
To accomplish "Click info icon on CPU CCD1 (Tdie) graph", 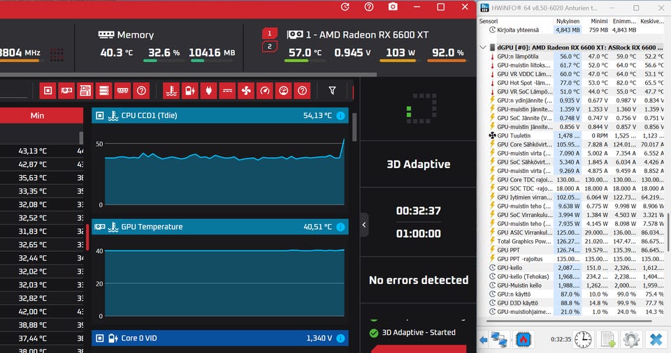I will point(340,115).
